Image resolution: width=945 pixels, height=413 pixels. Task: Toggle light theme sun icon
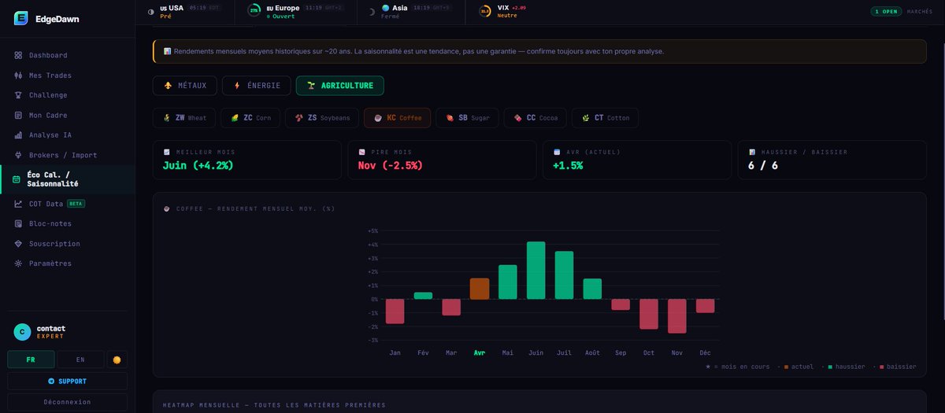pyautogui.click(x=117, y=360)
